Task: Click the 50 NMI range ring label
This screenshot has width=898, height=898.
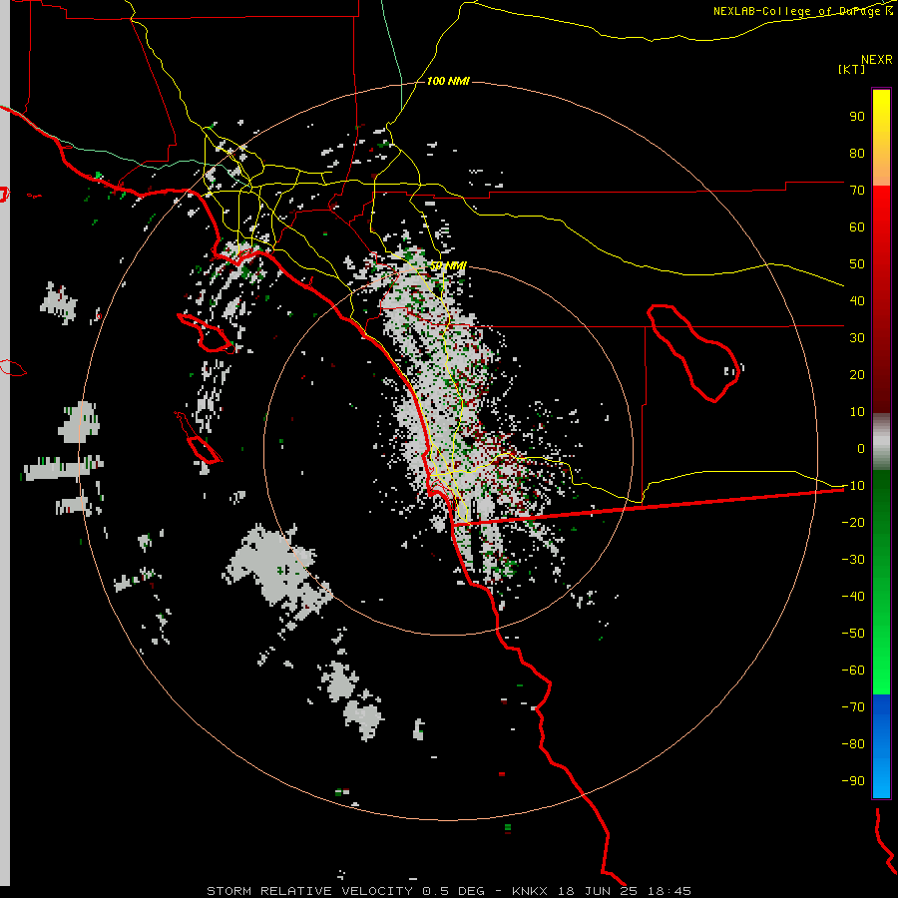Action: (449, 265)
